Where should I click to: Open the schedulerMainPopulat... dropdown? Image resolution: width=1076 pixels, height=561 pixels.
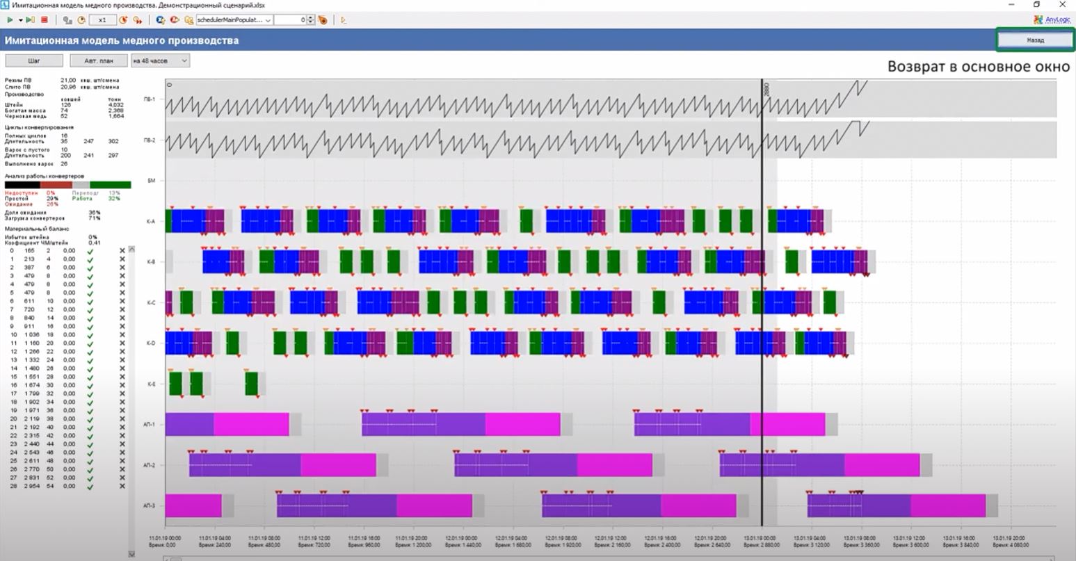(x=234, y=20)
